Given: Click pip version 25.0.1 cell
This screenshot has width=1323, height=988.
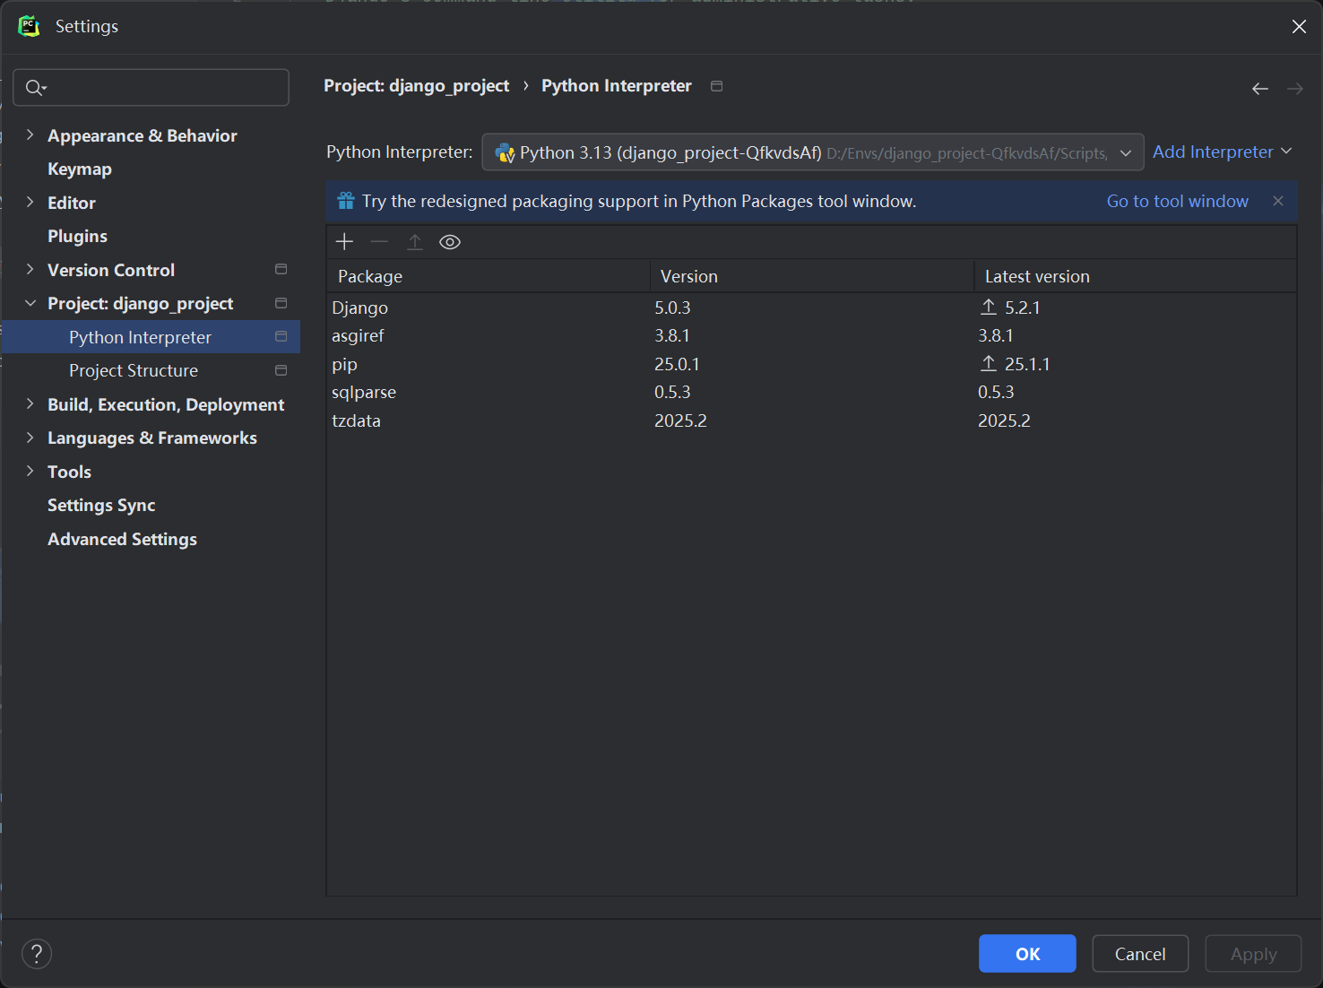Looking at the screenshot, I should pyautogui.click(x=677, y=364).
